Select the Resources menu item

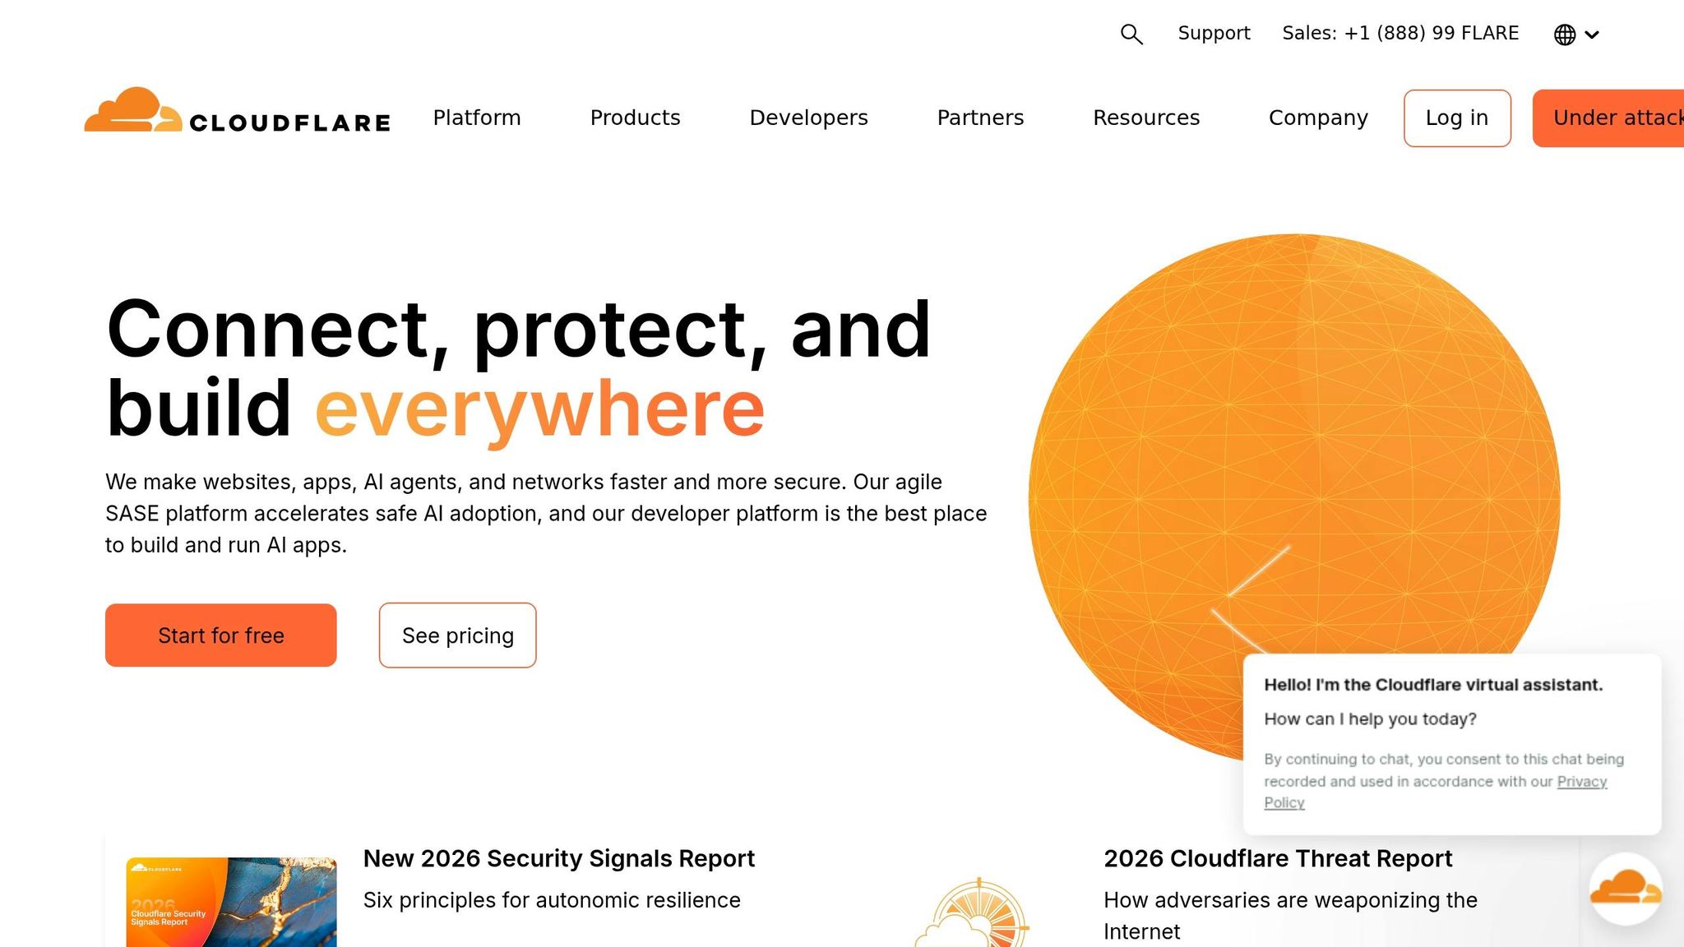coord(1146,118)
